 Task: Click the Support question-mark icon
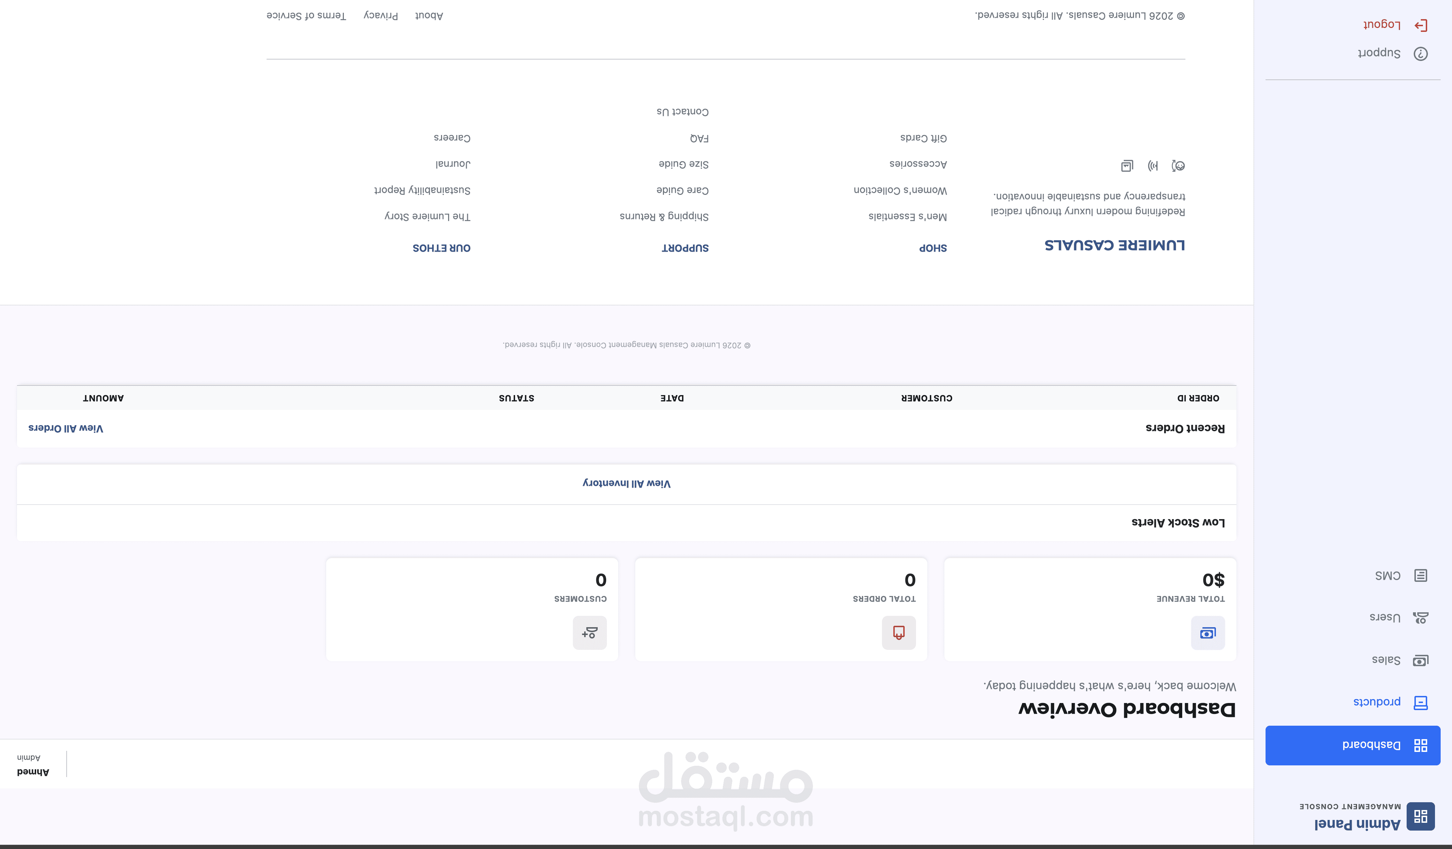click(1420, 54)
